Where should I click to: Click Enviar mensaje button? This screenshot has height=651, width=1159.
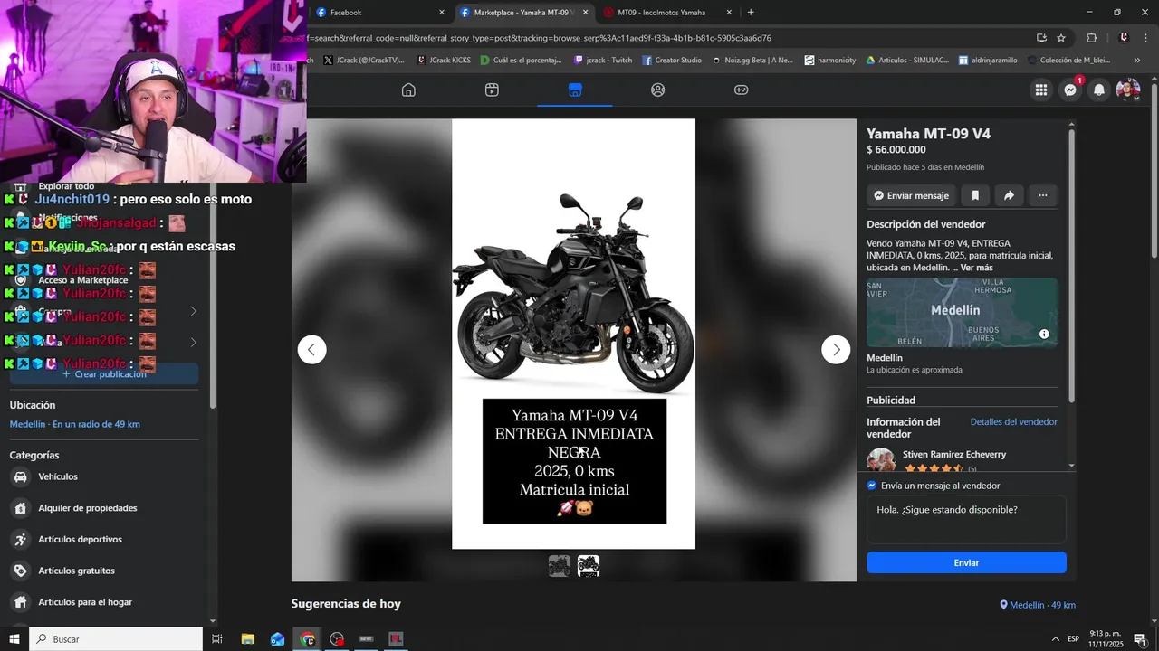[911, 195]
